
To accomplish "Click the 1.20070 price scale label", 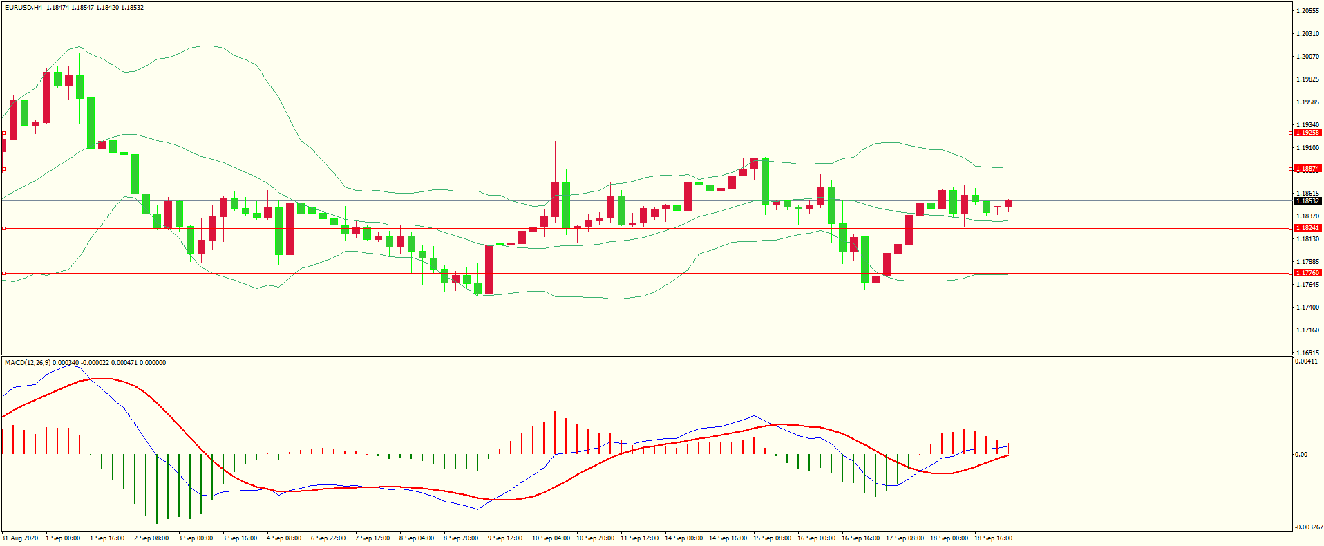I will point(1308,57).
